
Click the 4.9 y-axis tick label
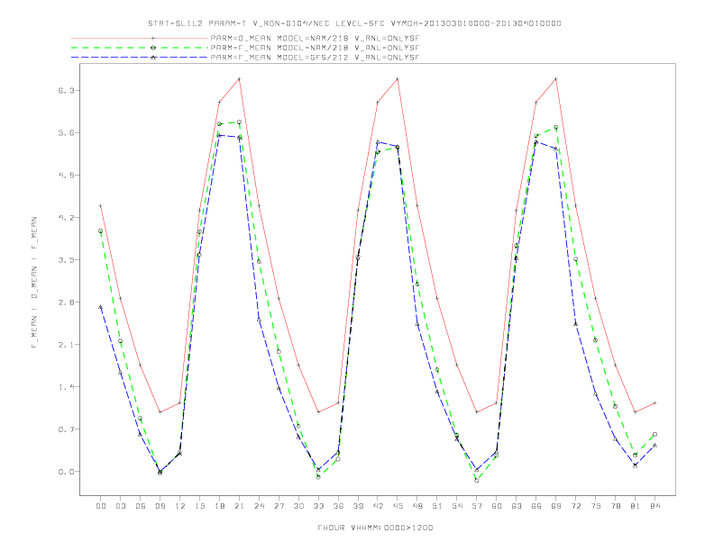tap(66, 175)
